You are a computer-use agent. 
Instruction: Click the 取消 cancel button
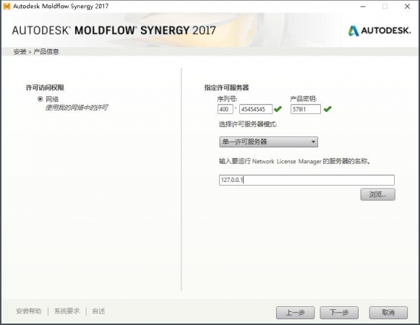point(388,313)
